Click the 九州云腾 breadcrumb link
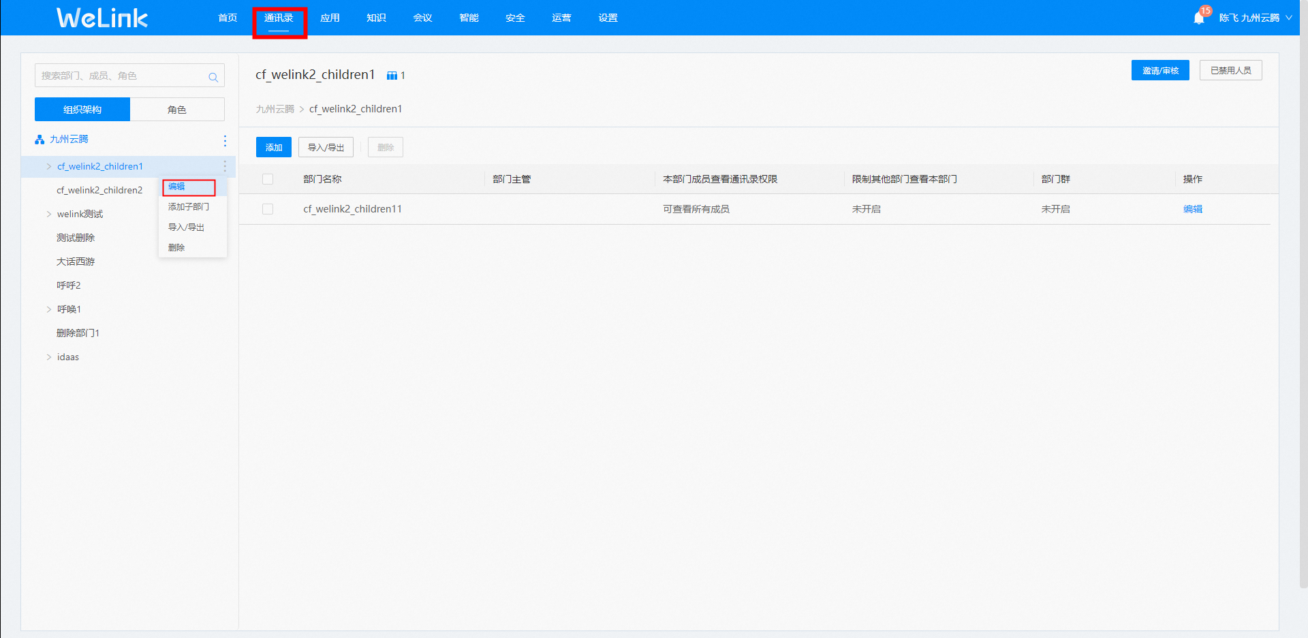The width and height of the screenshot is (1308, 638). [x=275, y=109]
